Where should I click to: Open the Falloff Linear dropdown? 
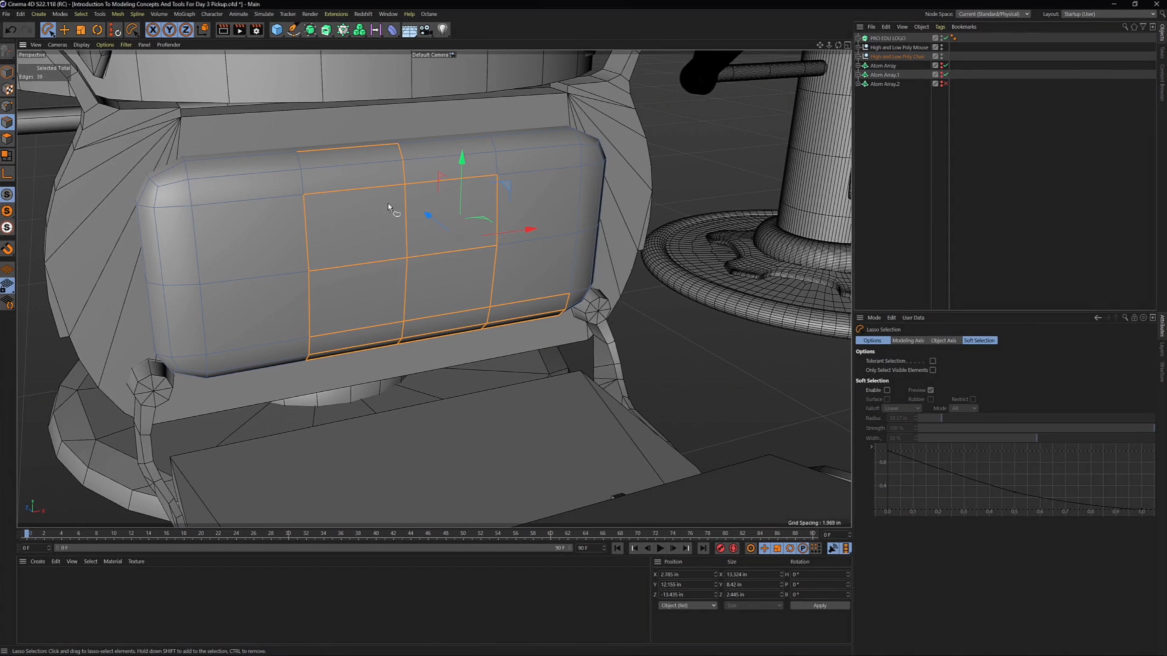coord(902,408)
